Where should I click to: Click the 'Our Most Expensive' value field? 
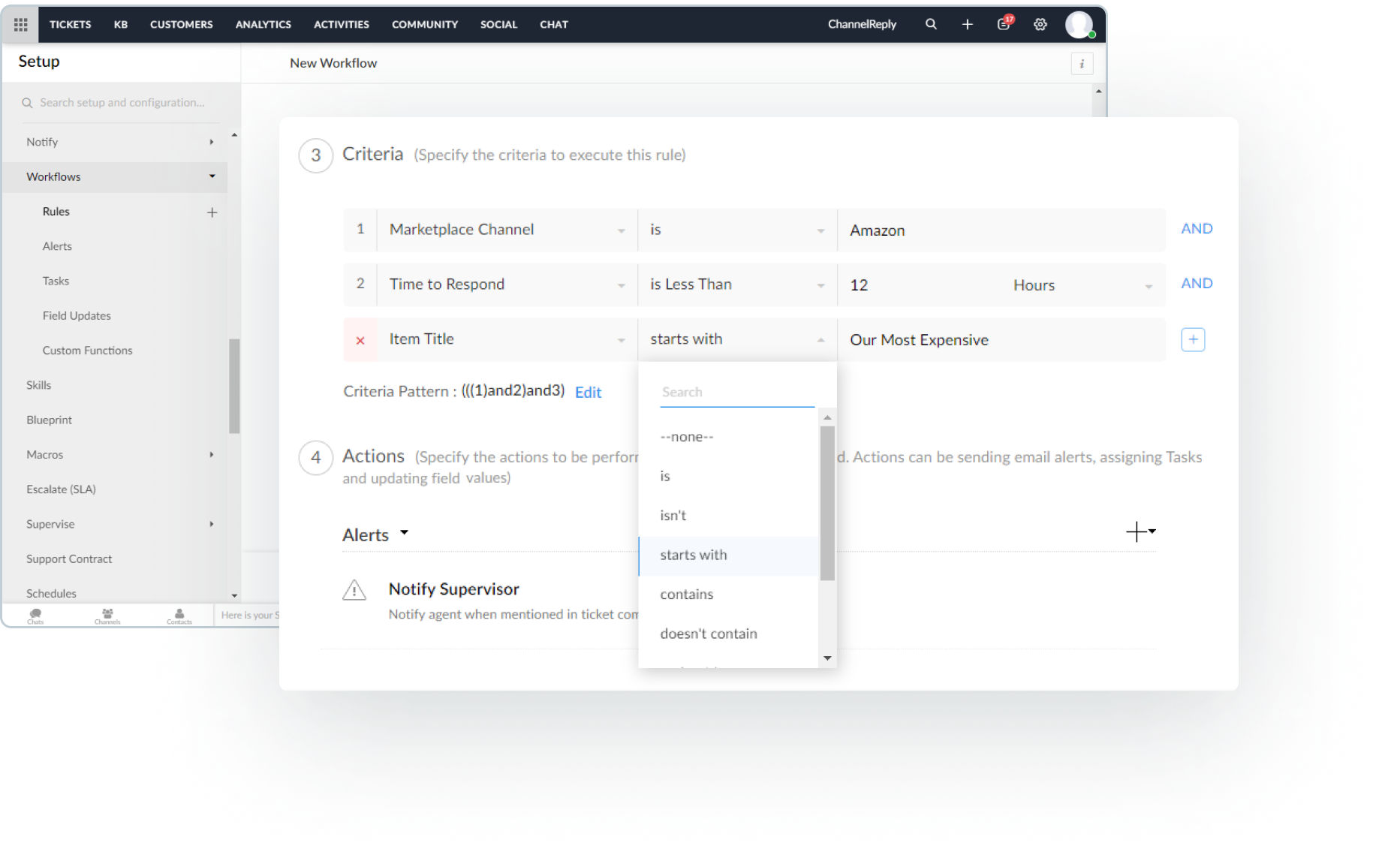(1001, 340)
